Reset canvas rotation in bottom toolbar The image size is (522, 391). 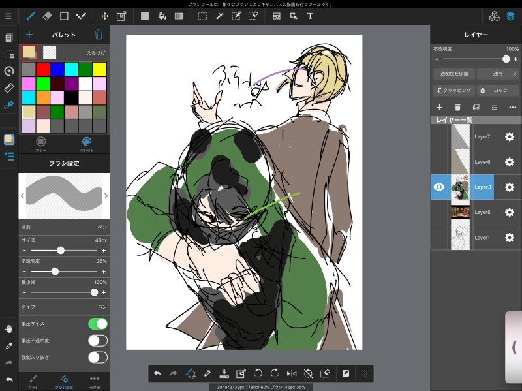[308, 373]
